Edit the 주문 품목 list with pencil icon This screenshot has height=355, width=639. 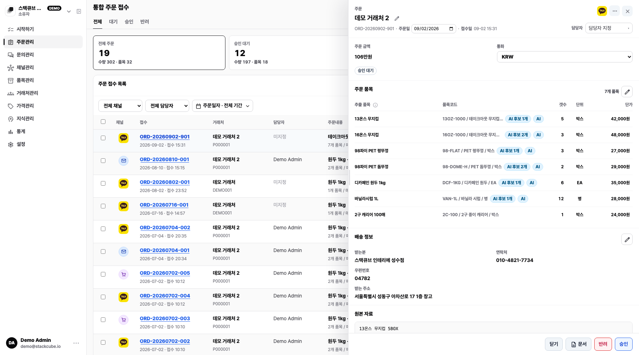pyautogui.click(x=627, y=92)
